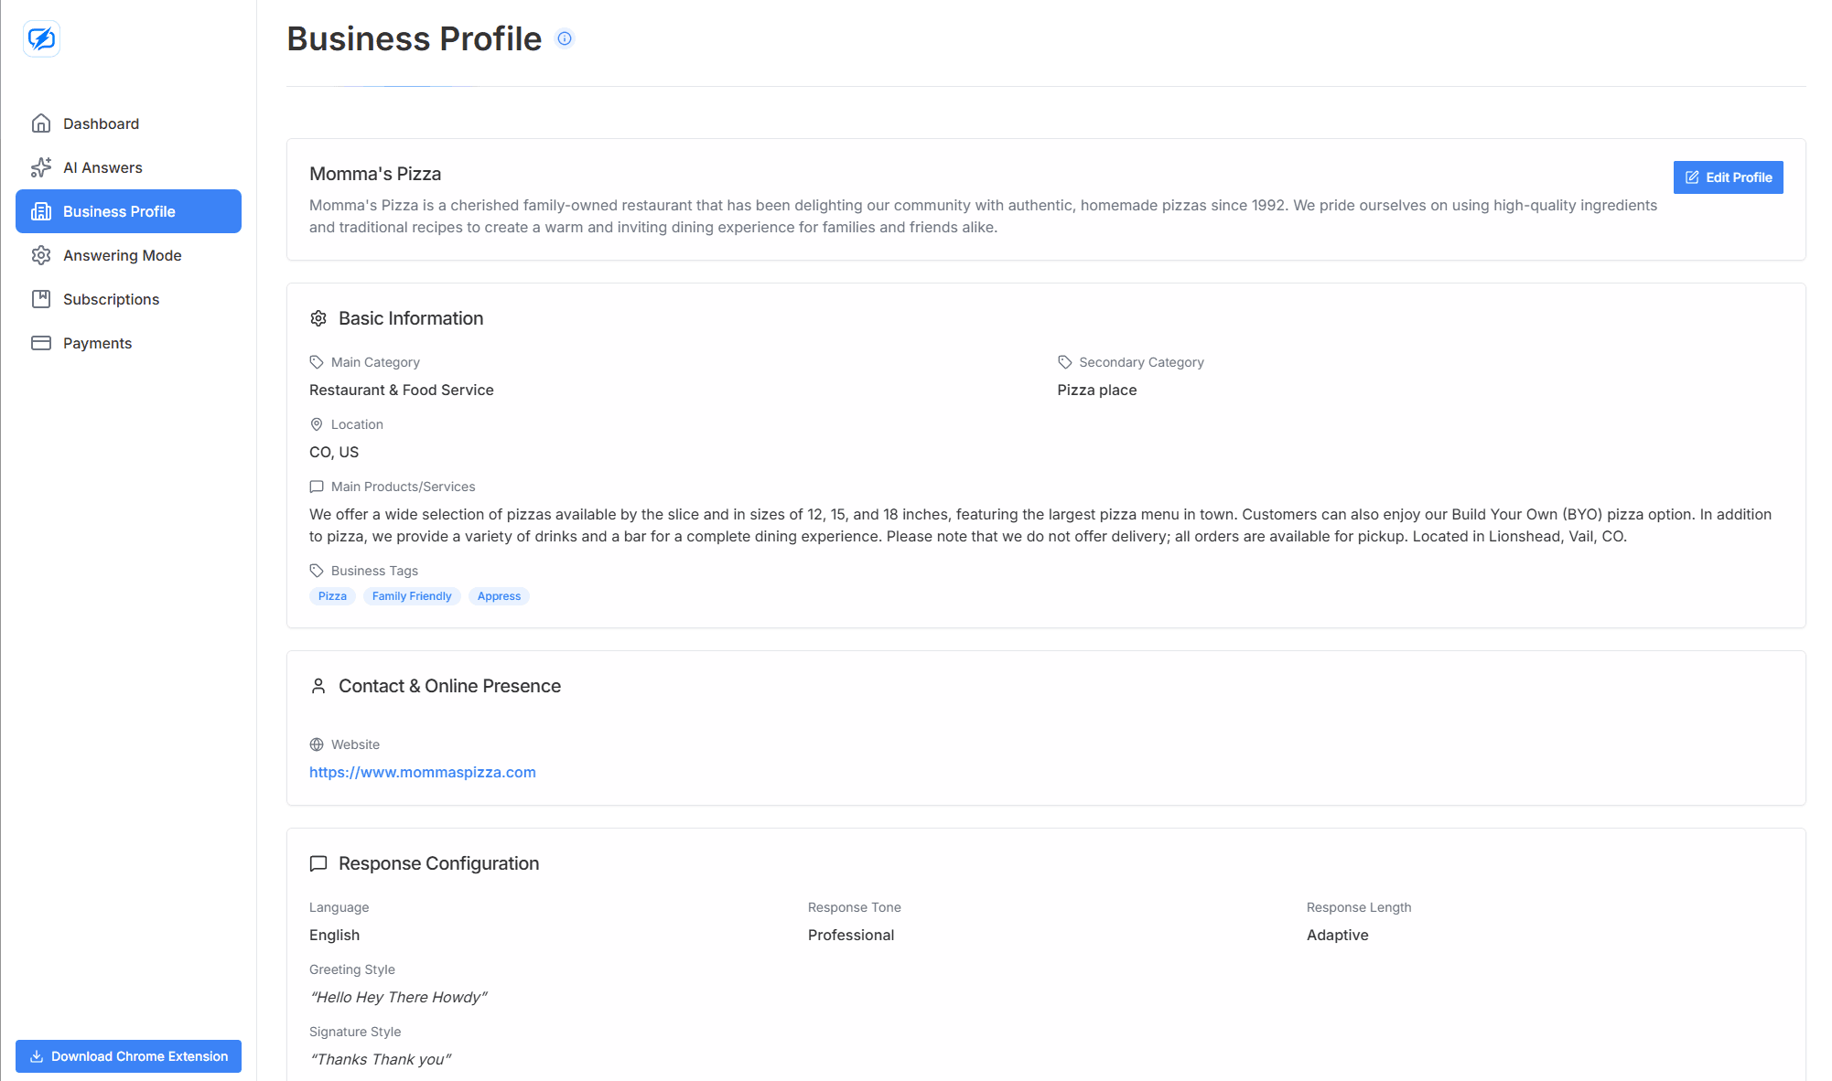Click the Response Configuration chat icon

click(318, 863)
